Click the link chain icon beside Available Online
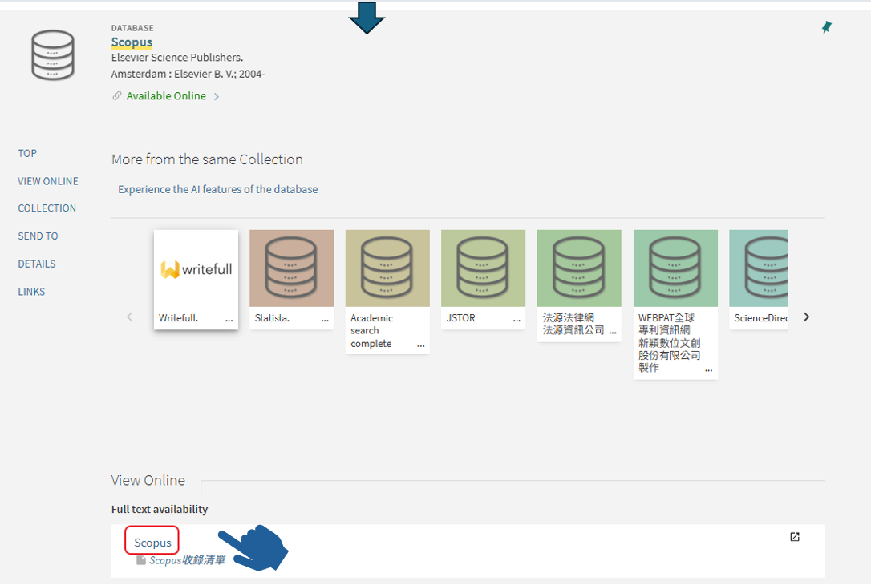 pyautogui.click(x=116, y=96)
